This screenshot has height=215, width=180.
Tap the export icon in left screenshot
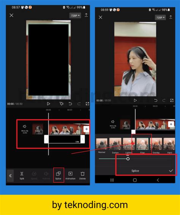(x=86, y=15)
